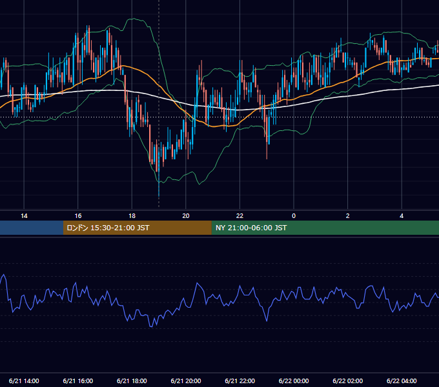This screenshot has width=439, height=387.
Task: Click the 0 hour label on the time axis
Action: [294, 216]
